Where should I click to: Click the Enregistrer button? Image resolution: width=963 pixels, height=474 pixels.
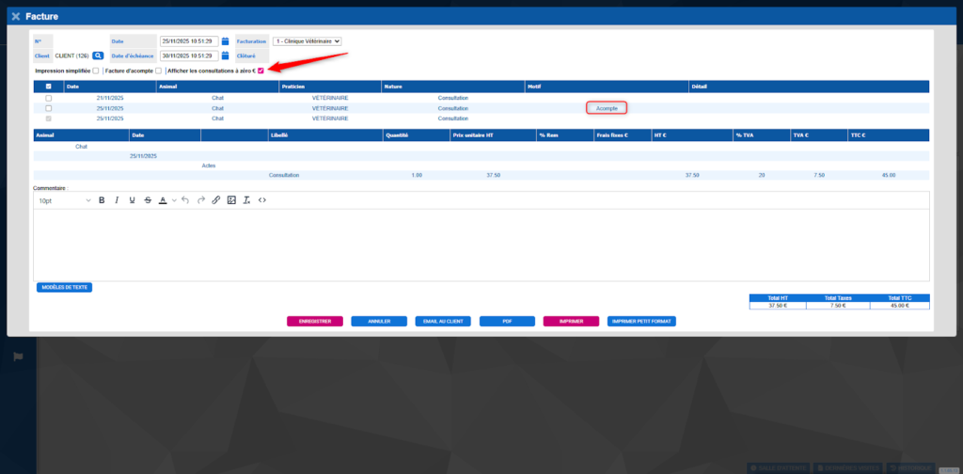pos(315,321)
